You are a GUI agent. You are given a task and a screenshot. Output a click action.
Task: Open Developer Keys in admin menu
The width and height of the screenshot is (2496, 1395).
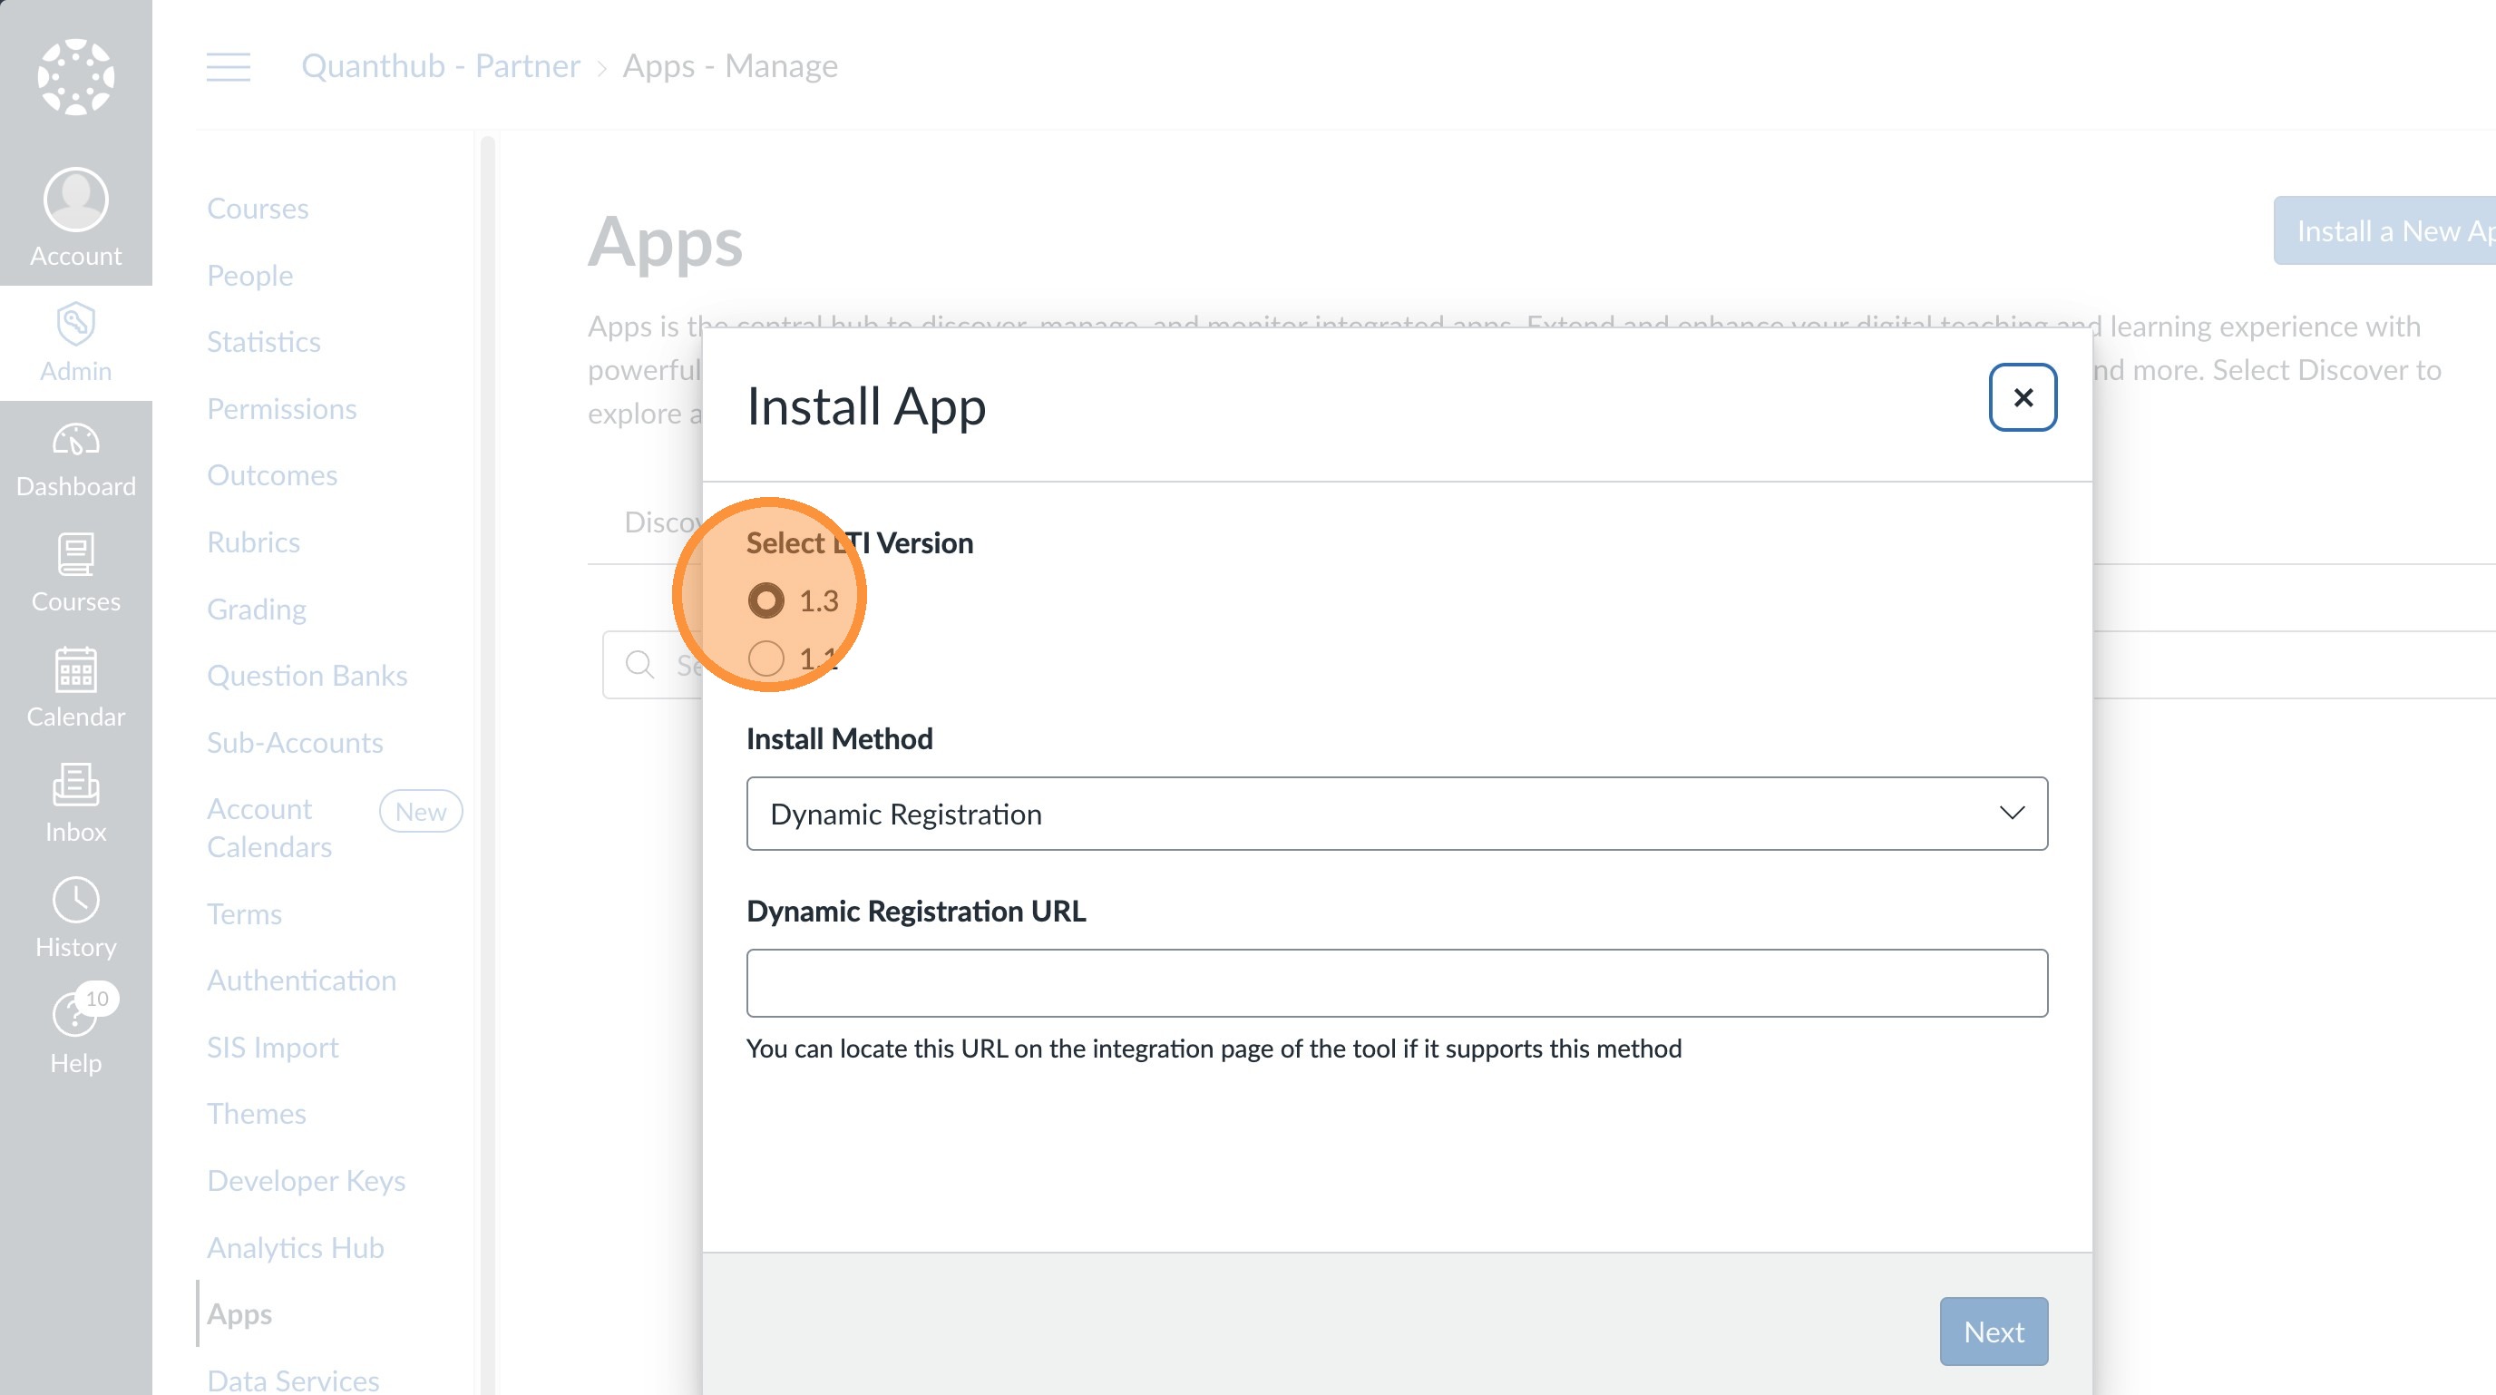[x=307, y=1180]
